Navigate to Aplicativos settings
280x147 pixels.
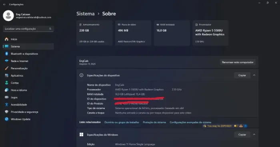[x=28, y=75]
